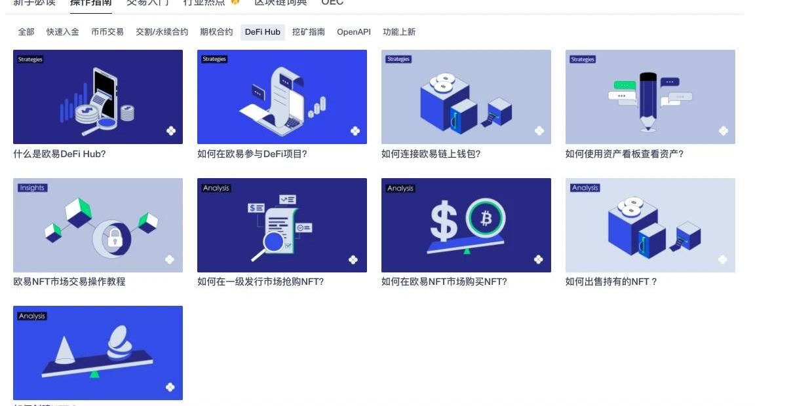Click Strategies tag on 什么是欧易DeFi Hub card

[30, 60]
